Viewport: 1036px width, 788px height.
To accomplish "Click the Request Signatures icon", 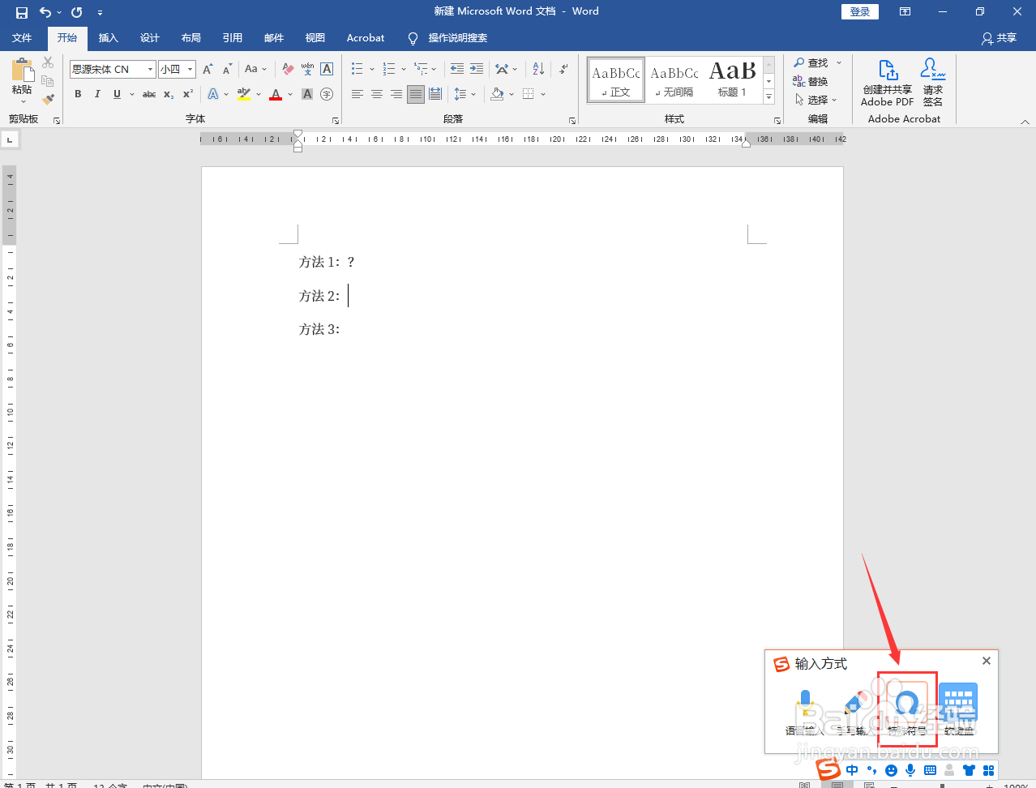I will pos(933,82).
